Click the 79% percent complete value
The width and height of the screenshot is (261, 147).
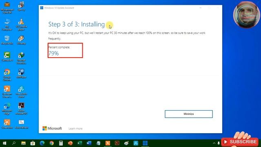[53, 53]
